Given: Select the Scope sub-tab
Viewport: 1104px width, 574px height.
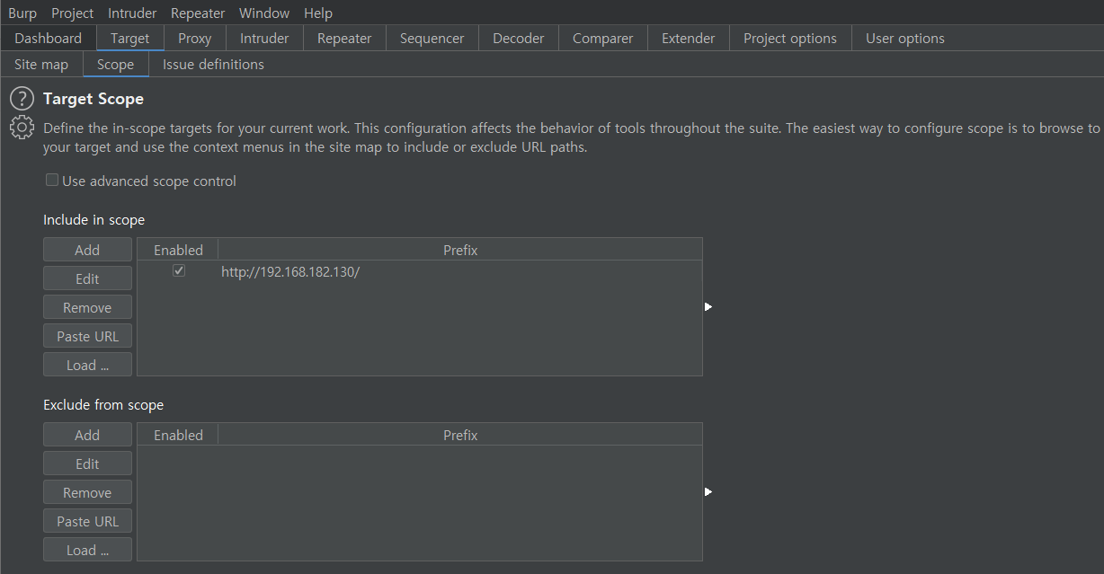Looking at the screenshot, I should pyautogui.click(x=116, y=65).
